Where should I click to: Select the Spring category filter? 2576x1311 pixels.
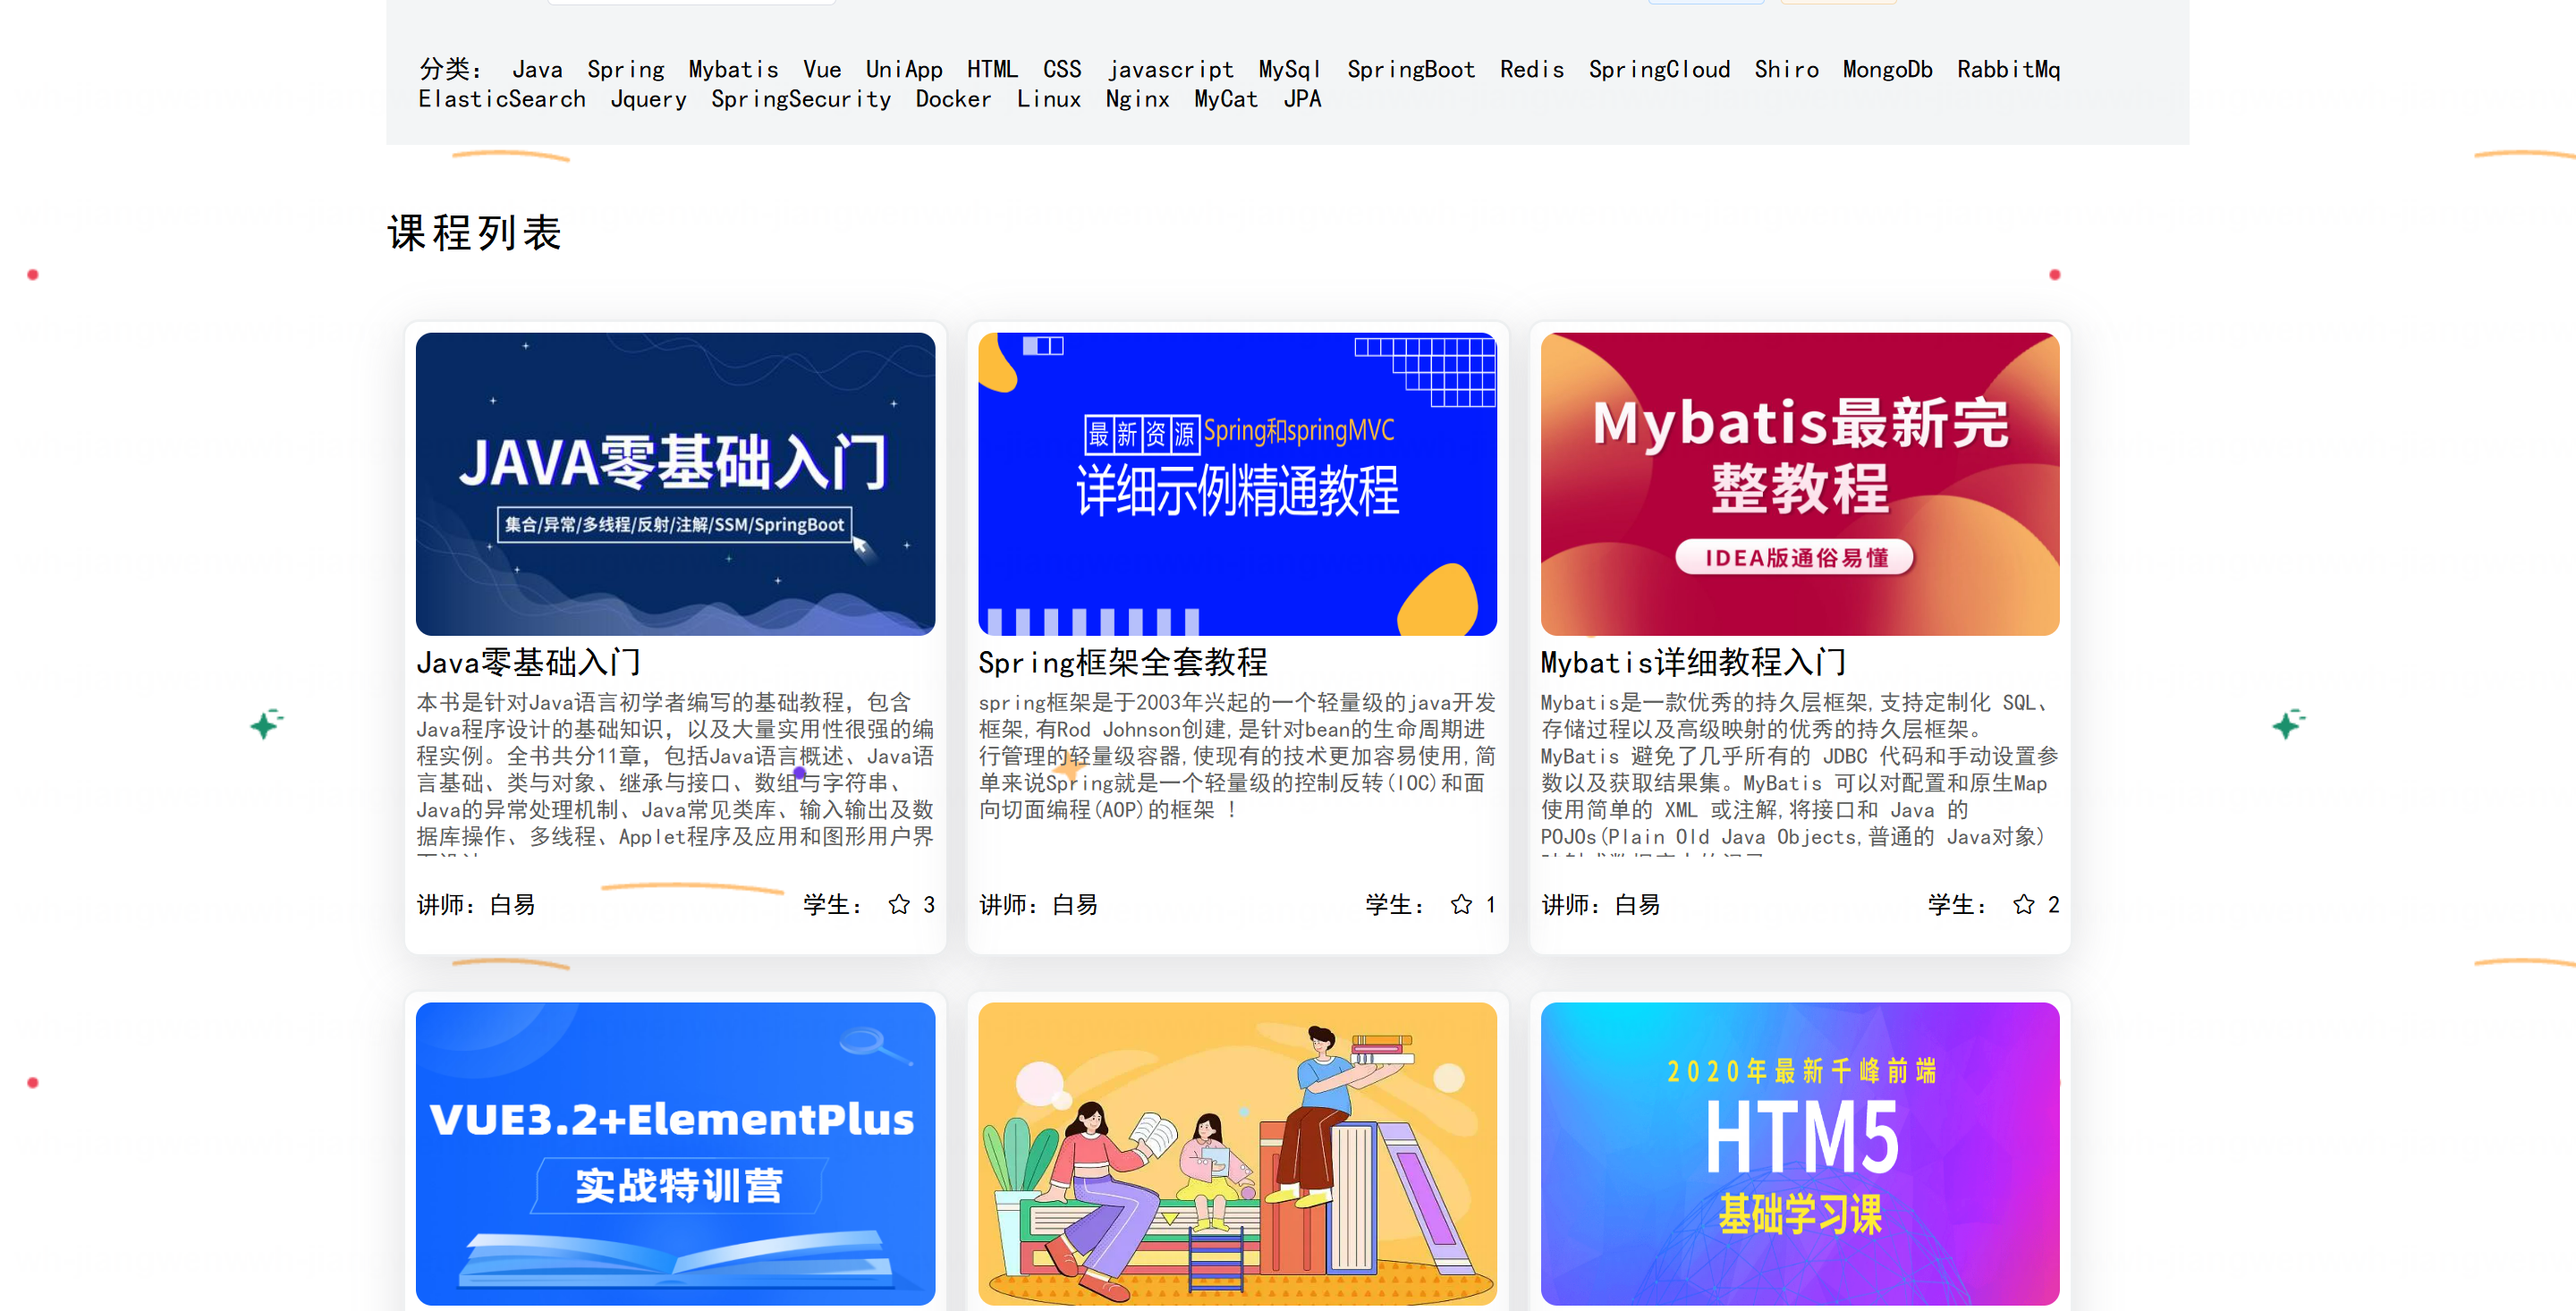pyautogui.click(x=625, y=69)
